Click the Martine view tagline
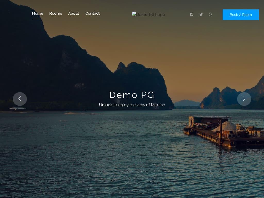The height and width of the screenshot is (198, 264). [132, 105]
